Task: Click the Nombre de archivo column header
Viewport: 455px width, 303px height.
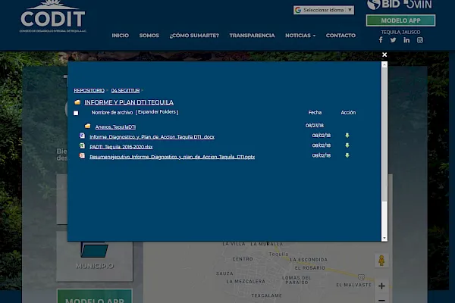Action: [112, 113]
